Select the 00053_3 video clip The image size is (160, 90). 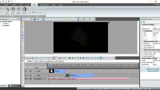coord(79,75)
